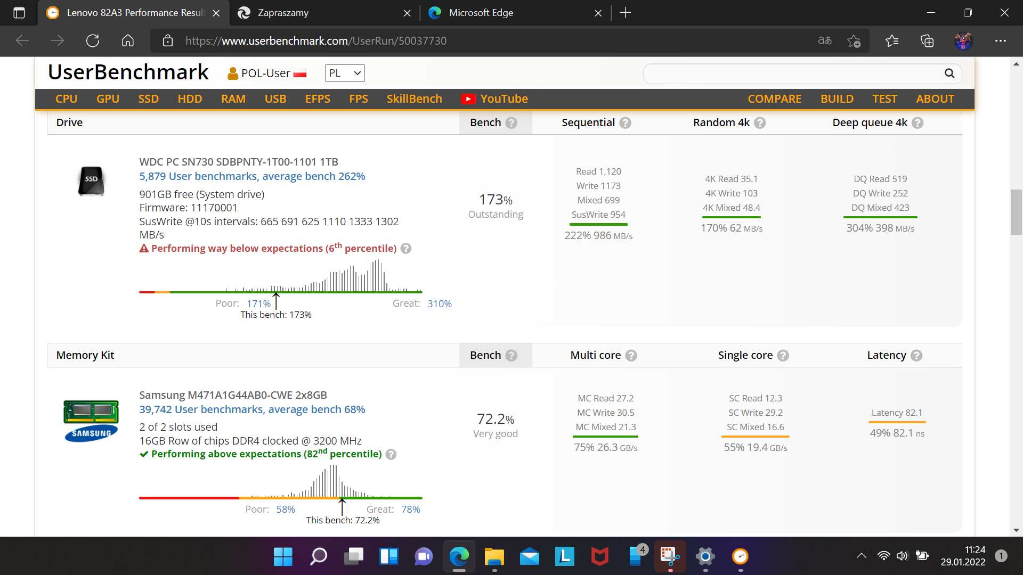This screenshot has width=1023, height=575.
Task: Click the Bench help icon in Drive header
Action: click(511, 123)
